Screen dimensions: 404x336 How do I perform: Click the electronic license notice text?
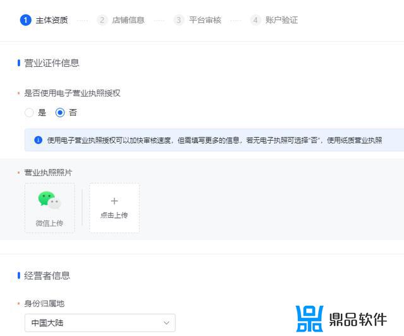(x=215, y=141)
